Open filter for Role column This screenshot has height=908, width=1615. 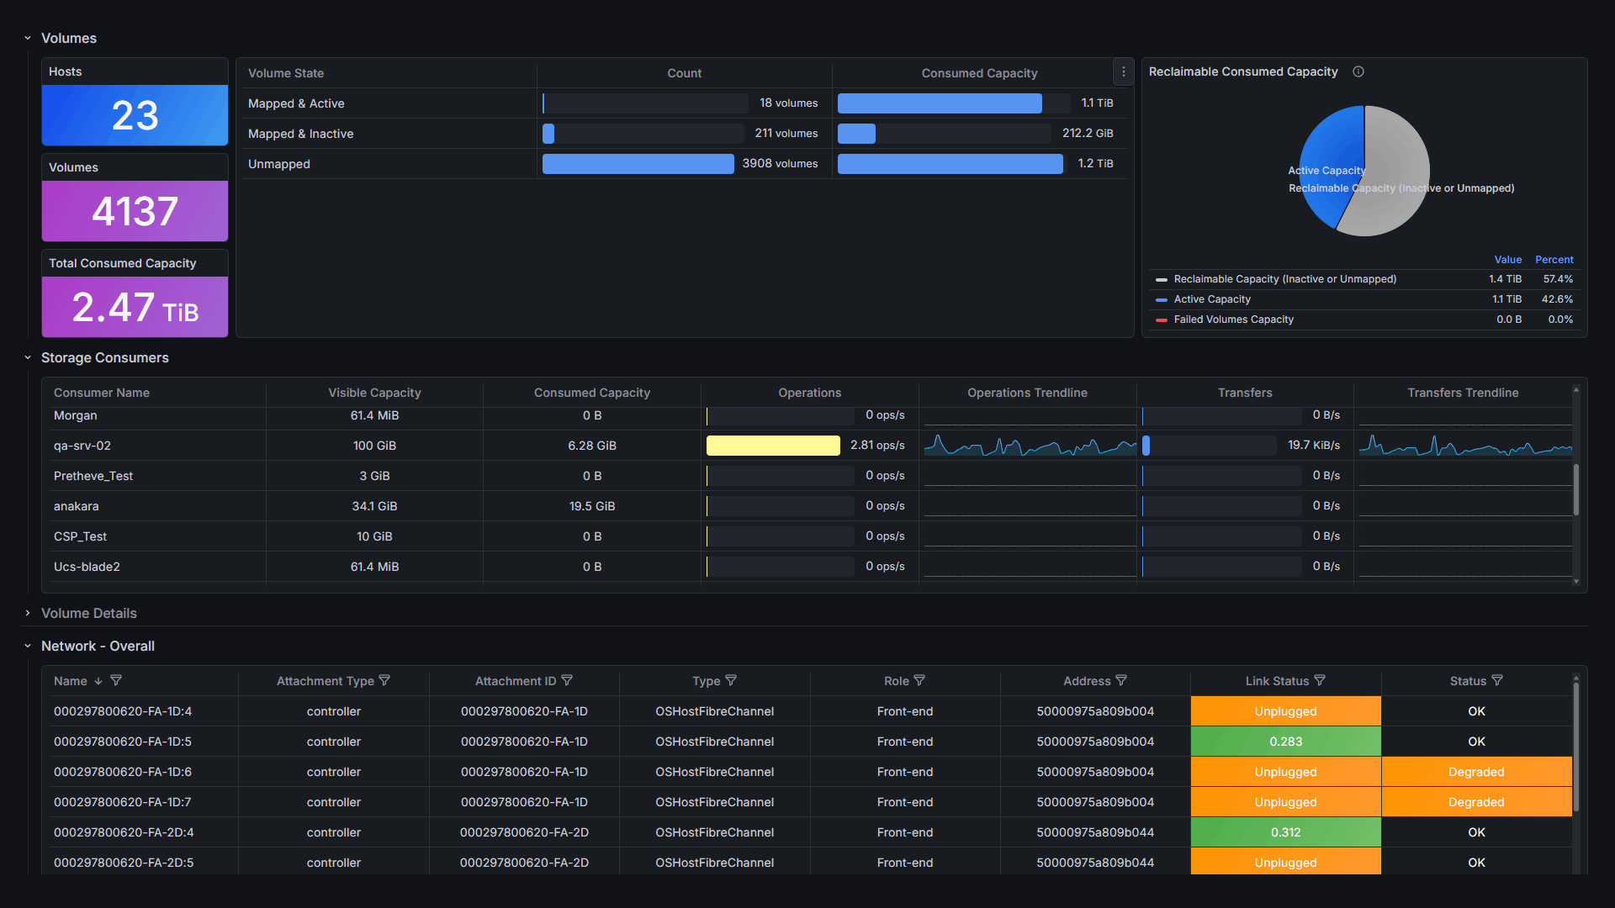(x=919, y=680)
